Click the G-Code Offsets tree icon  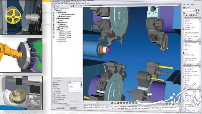58,22
